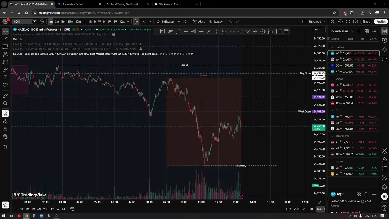Viewport: 389px width, 219px height.
Task: Collapse the NASDAQ watchlist section
Action: click(332, 47)
